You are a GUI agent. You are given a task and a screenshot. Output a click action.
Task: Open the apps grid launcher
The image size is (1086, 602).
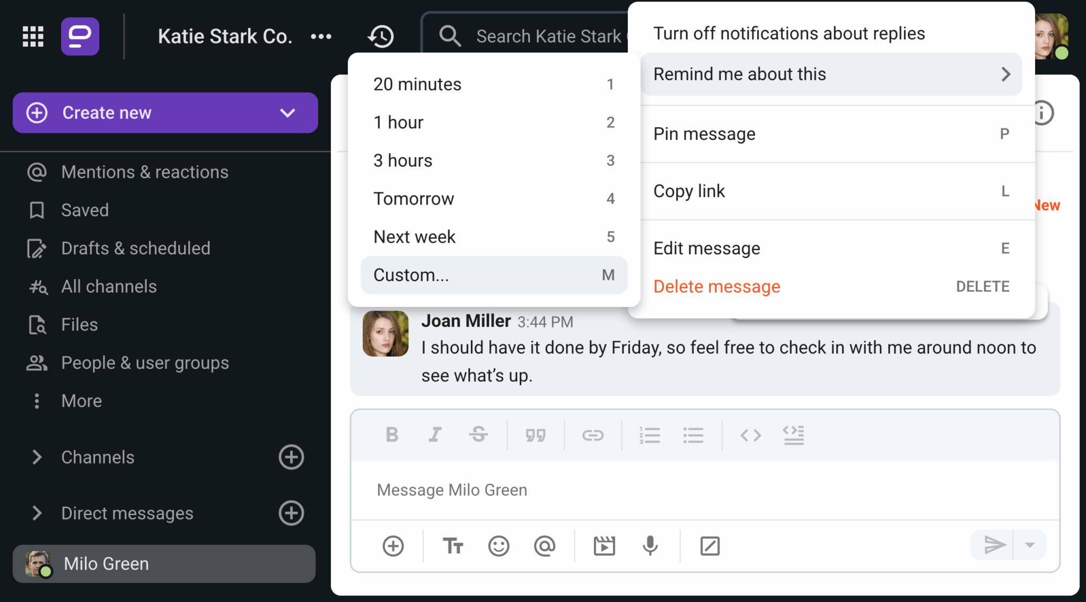click(33, 37)
